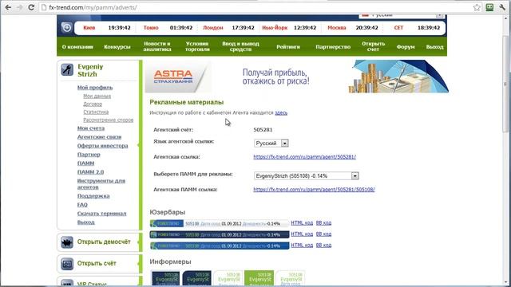Screen dimensions: 511x287
Task: Open Ввод и вывод средств menu
Action: tap(240, 46)
